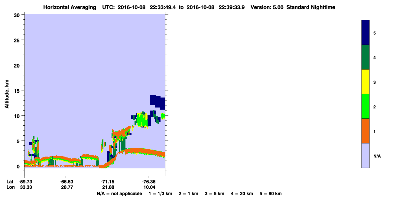The width and height of the screenshot is (393, 202).
Task: Click the colorbar label 3
Action: [x=375, y=82]
